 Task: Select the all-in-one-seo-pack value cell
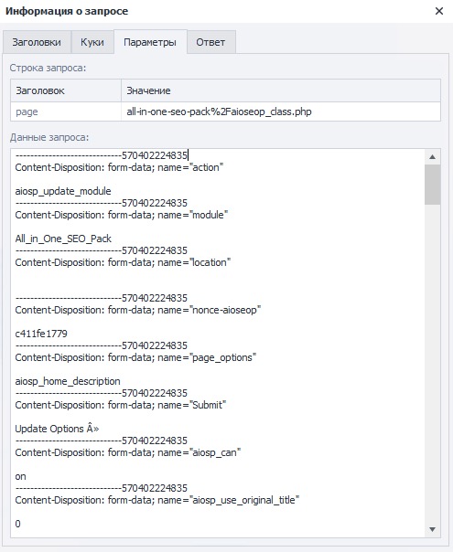coord(281,111)
